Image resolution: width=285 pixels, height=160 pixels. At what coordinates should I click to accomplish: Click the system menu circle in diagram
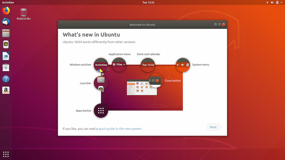[x=183, y=65]
